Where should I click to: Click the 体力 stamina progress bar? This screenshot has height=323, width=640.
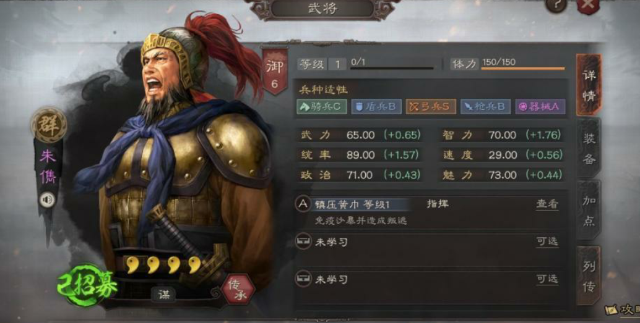point(523,69)
